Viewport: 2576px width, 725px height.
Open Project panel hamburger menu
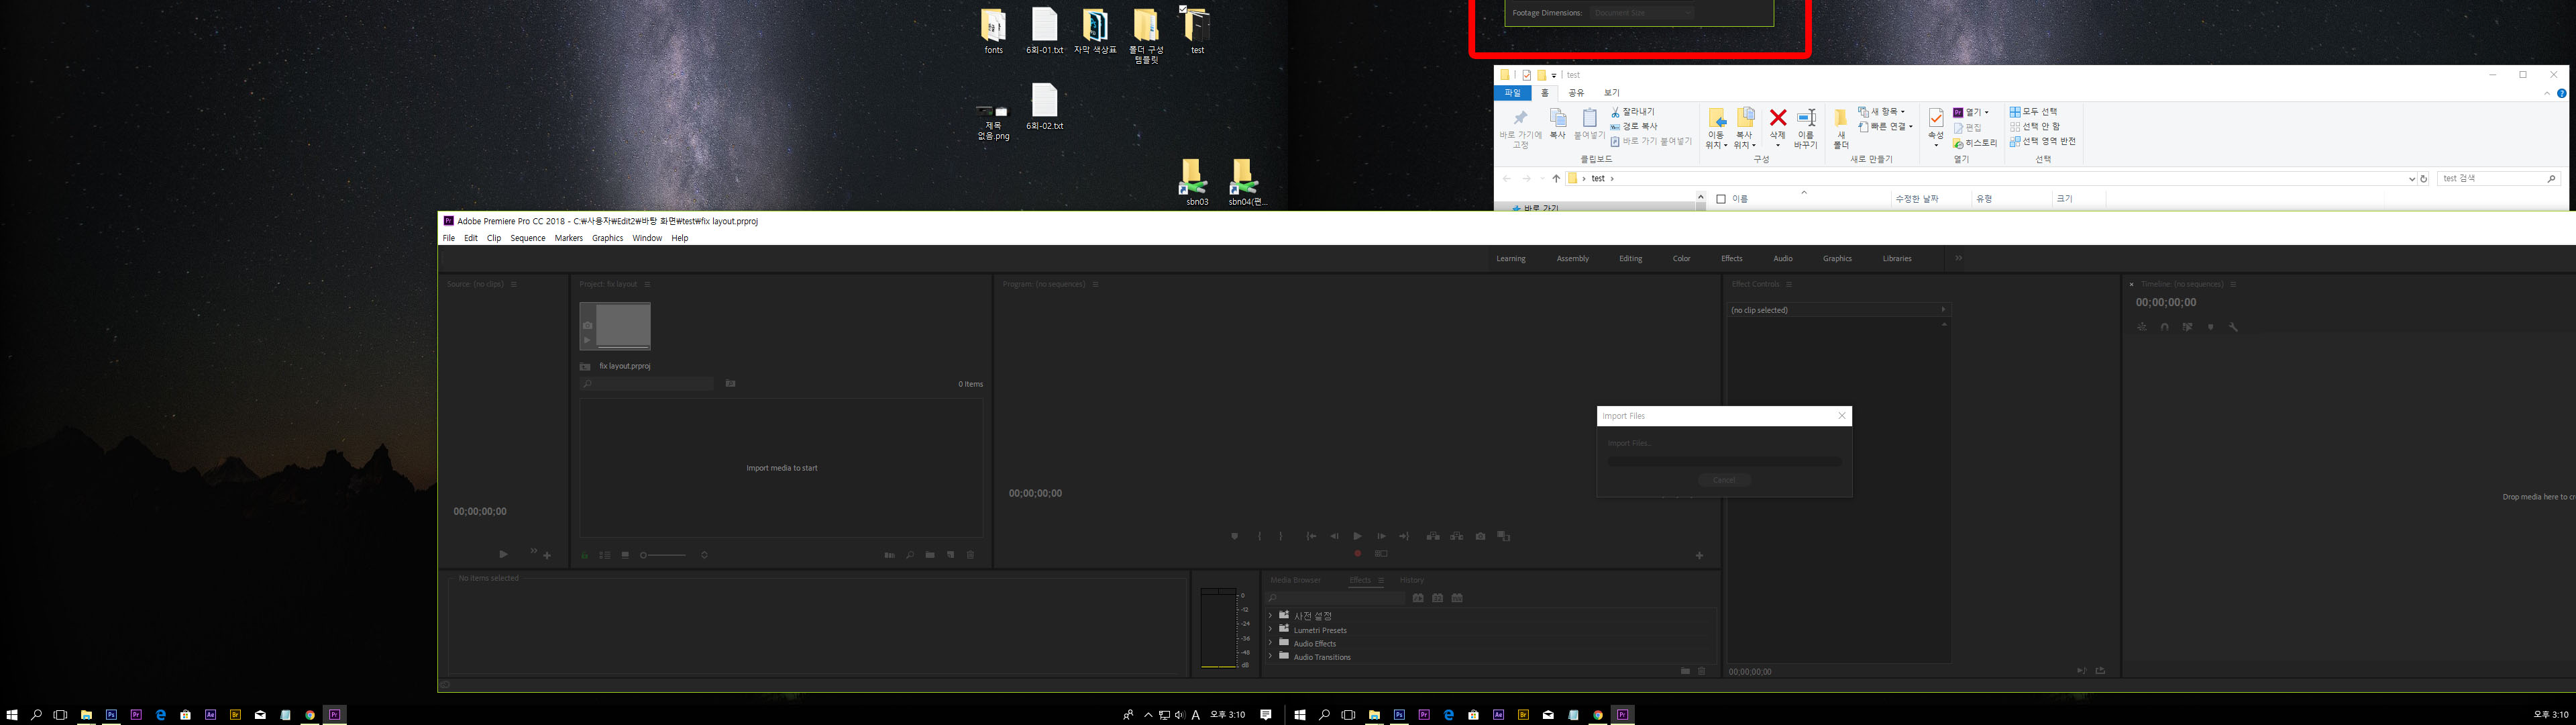point(647,285)
